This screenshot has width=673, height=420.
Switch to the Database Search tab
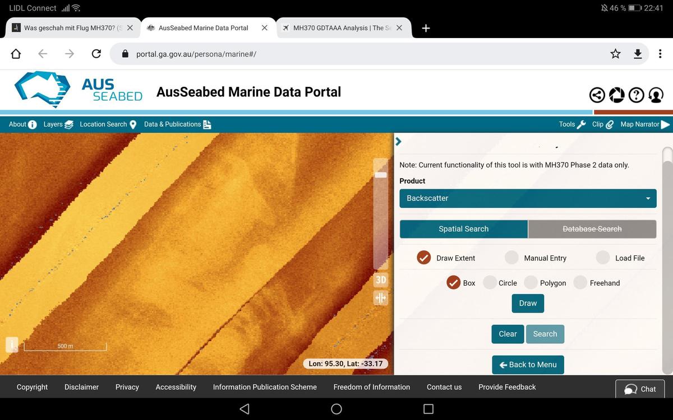pos(592,229)
